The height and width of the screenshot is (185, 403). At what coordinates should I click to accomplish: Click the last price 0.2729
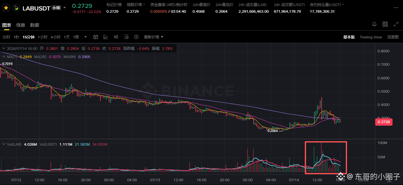(x=82, y=6)
